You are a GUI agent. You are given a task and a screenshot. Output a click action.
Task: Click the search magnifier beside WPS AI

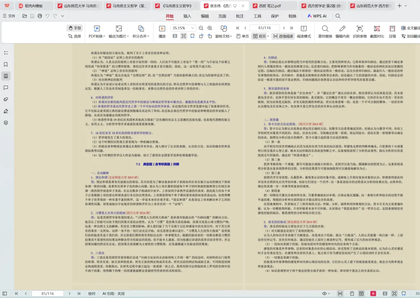338,16
